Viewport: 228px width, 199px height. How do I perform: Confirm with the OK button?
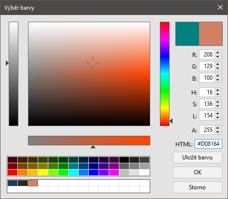point(198,172)
